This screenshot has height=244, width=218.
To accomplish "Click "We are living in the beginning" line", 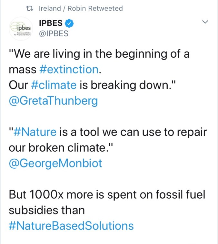I will [x=99, y=53].
